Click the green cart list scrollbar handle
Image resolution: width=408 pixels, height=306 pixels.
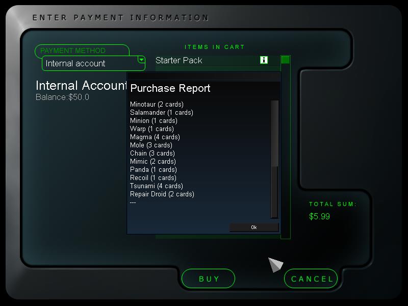286,60
